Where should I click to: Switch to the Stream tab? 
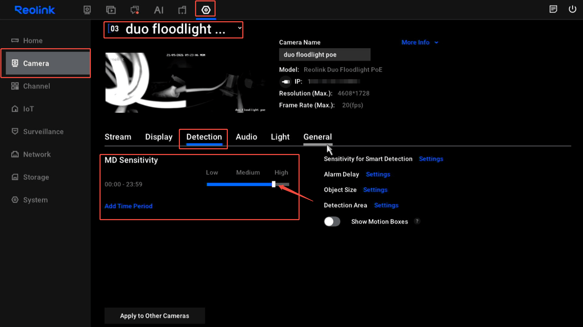[x=118, y=137]
